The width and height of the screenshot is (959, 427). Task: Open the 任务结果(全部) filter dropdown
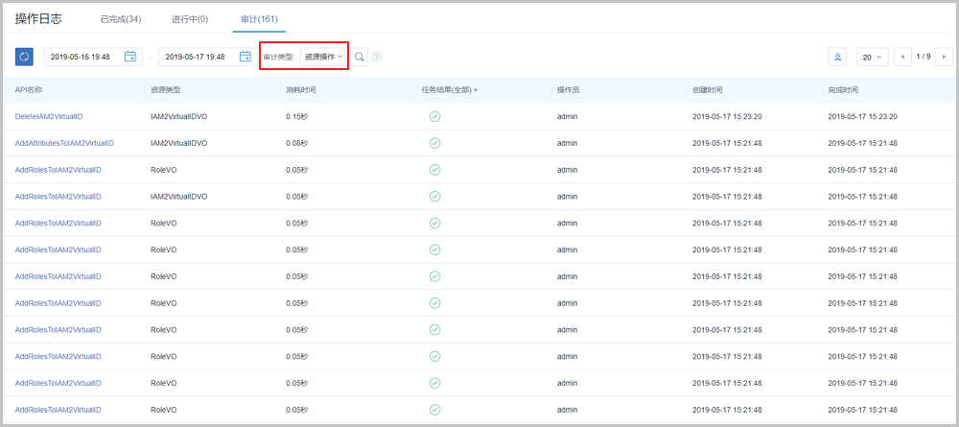tap(450, 89)
